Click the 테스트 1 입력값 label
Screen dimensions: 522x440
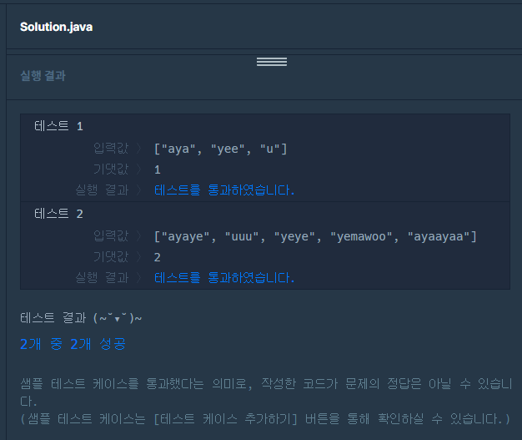coord(111,148)
